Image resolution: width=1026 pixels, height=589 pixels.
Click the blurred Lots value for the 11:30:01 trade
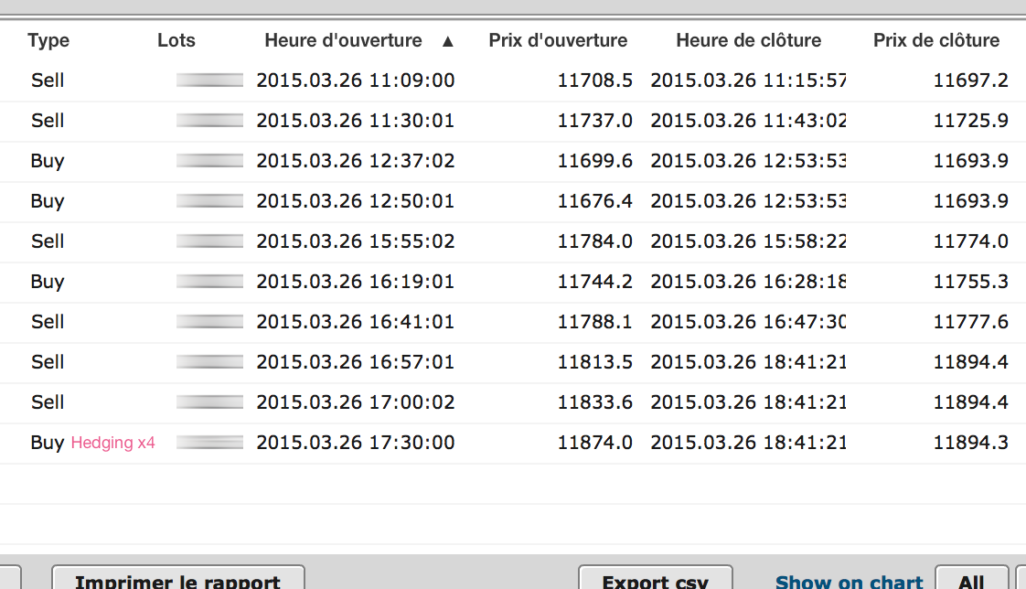point(210,121)
